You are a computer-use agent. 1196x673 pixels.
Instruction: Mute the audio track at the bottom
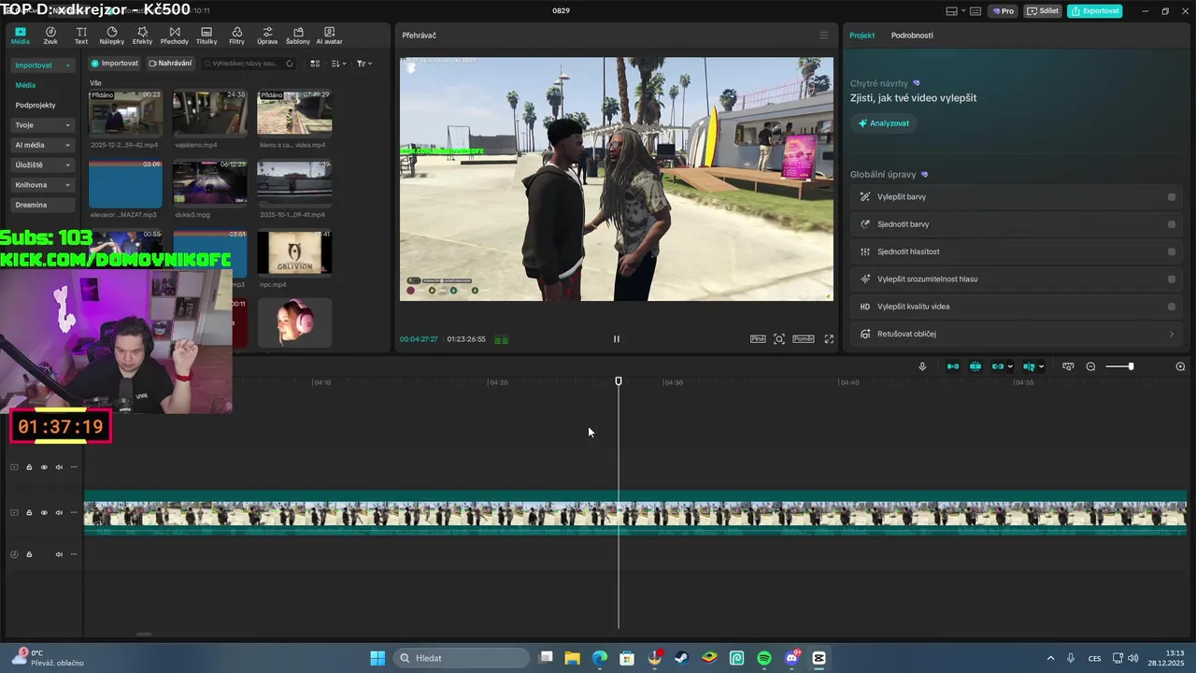59,554
